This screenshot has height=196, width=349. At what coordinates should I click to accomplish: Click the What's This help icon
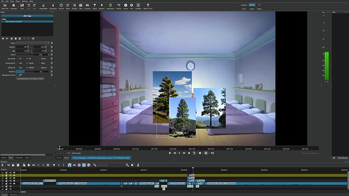[148, 6]
